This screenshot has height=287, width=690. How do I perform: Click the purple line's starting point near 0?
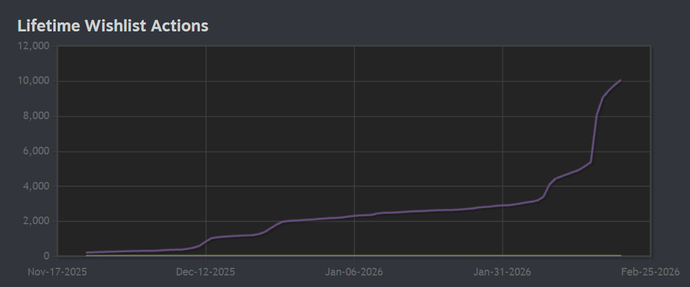pyautogui.click(x=87, y=252)
